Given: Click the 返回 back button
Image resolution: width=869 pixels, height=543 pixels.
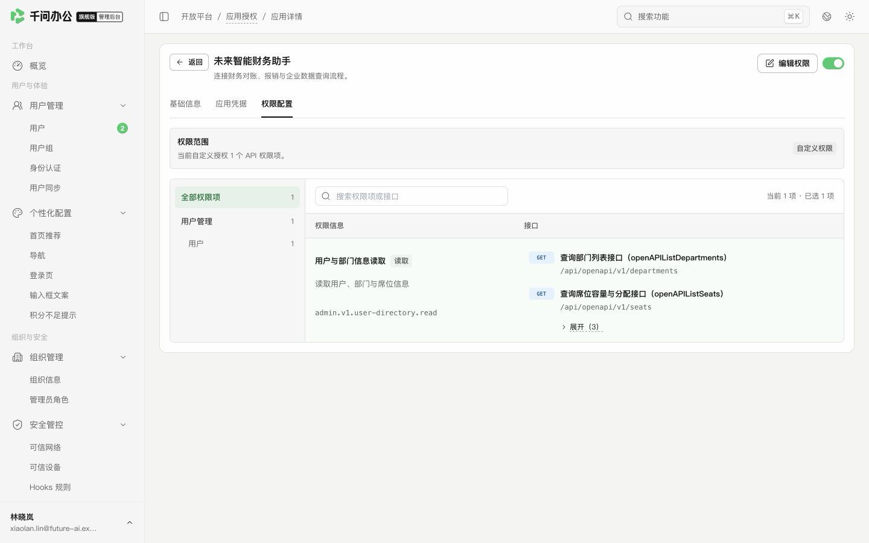Looking at the screenshot, I should click(189, 62).
